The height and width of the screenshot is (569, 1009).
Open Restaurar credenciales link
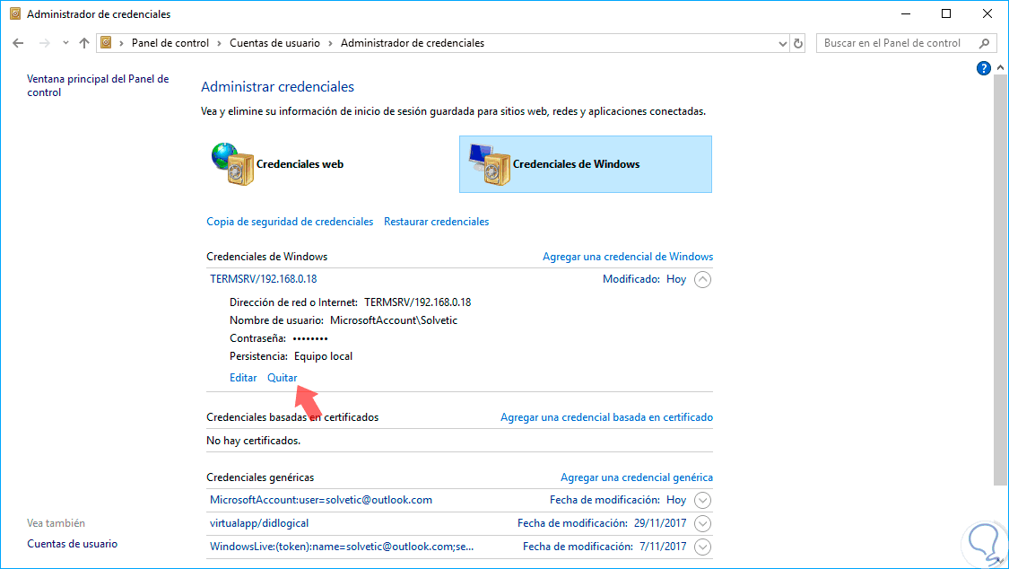(436, 222)
